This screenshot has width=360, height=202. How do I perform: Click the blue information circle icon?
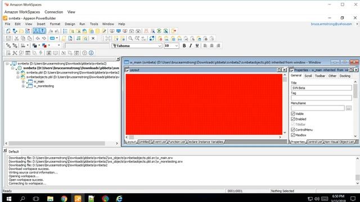[x=91, y=53]
